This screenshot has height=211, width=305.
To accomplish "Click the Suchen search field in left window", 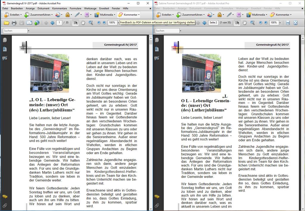I will pos(15,31).
